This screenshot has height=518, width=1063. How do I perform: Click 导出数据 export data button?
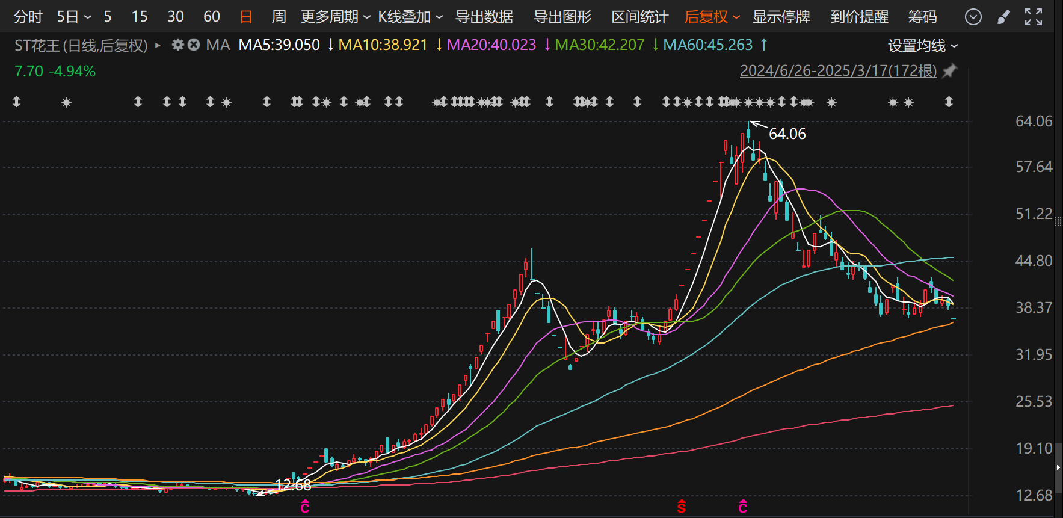484,17
